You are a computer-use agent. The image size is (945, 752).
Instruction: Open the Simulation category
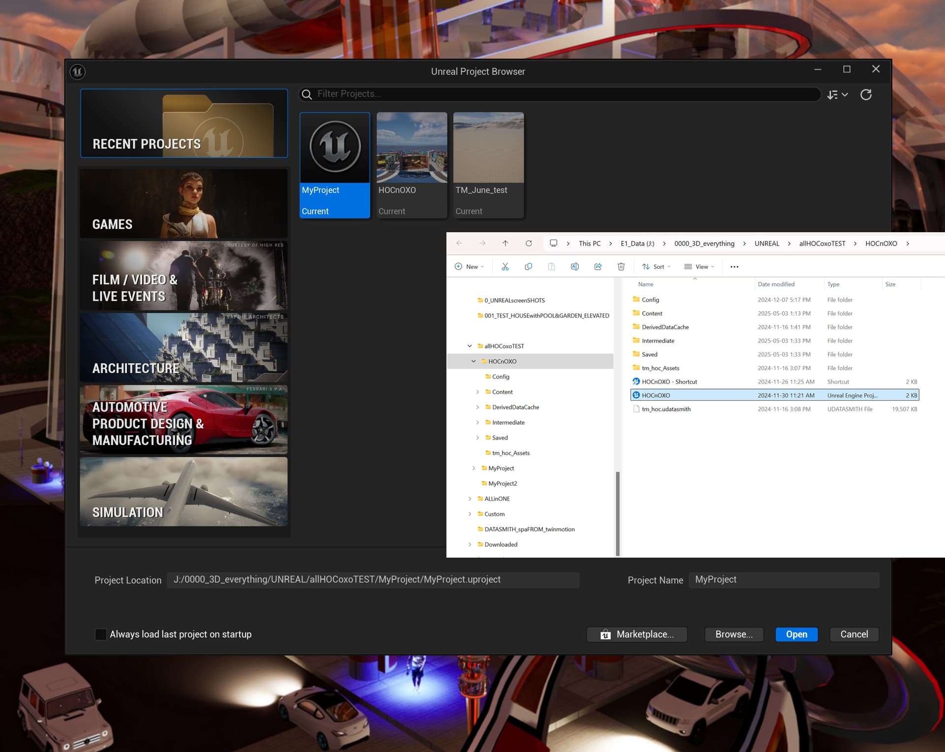184,492
